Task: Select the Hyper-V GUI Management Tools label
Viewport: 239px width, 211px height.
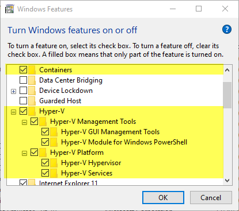Action: coord(111,132)
